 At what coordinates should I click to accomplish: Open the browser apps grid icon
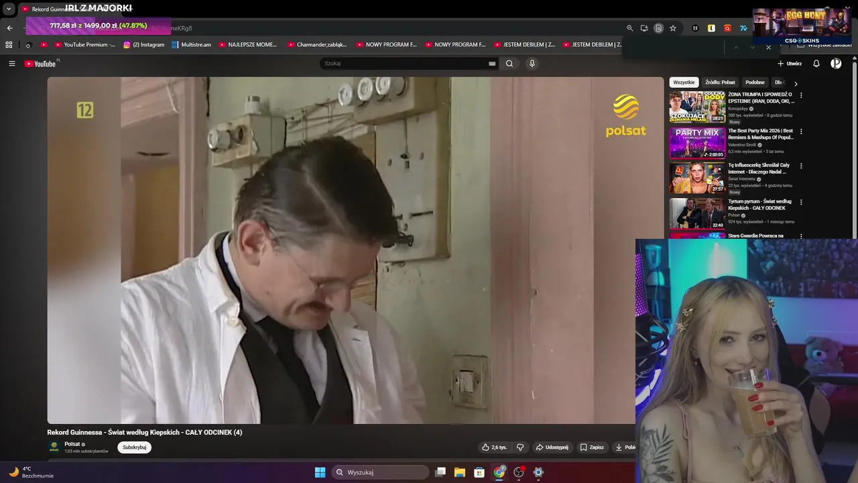pyautogui.click(x=9, y=45)
